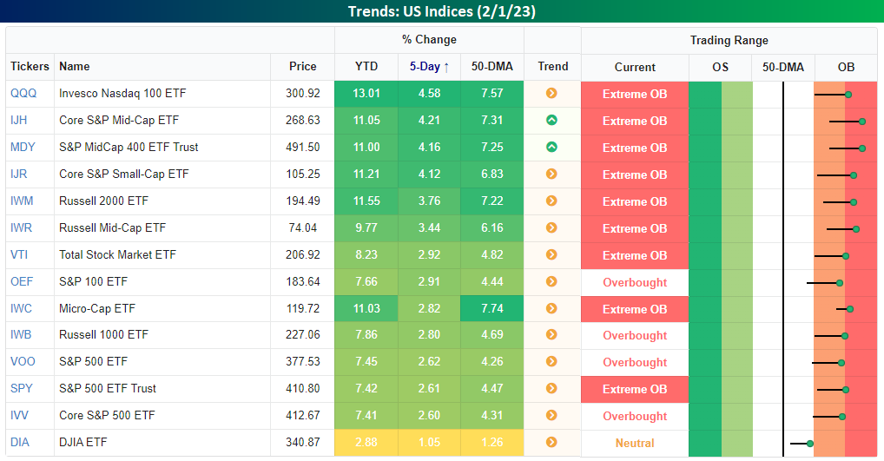The height and width of the screenshot is (461, 884).
Task: Click the trend arrow icon for DIA
Action: [551, 442]
